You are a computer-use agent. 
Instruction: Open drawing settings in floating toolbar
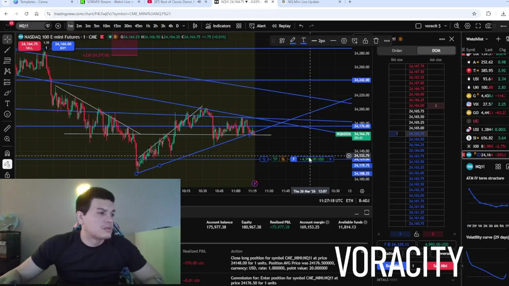point(344,41)
